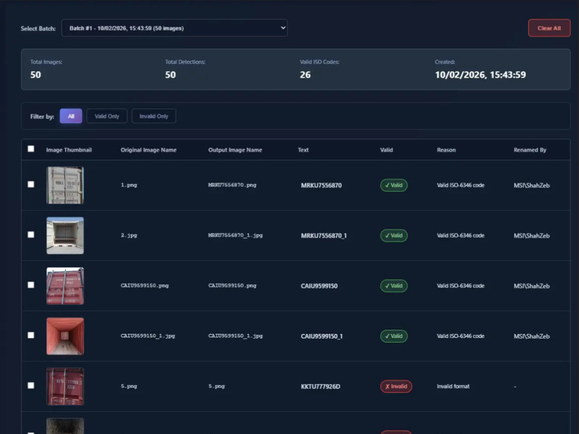Image resolution: width=579 pixels, height=434 pixels.
Task: Click the Image Thumbnail column header
Action: tap(69, 150)
